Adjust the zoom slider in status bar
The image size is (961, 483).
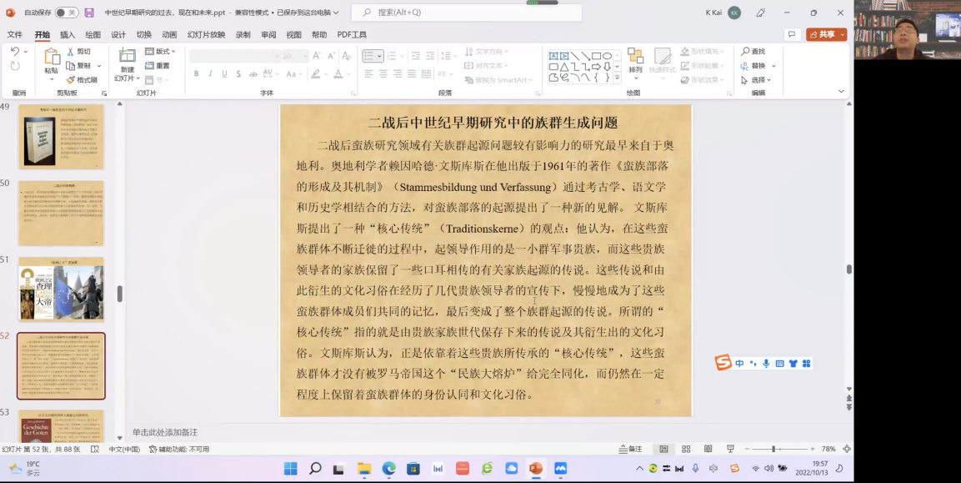(773, 449)
